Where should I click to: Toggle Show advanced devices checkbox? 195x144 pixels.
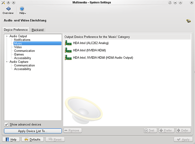tap(6, 125)
